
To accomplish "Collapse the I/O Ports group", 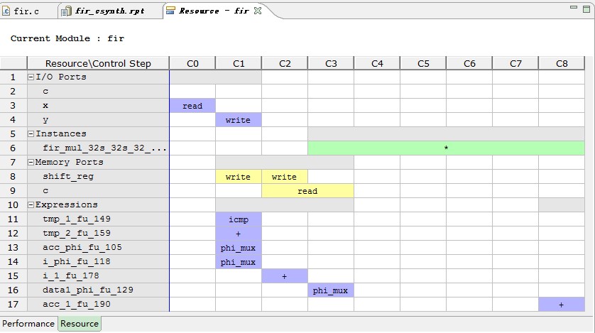I will [31, 77].
